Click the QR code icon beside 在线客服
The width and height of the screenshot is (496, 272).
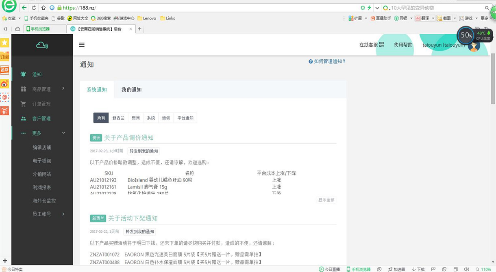[381, 45]
